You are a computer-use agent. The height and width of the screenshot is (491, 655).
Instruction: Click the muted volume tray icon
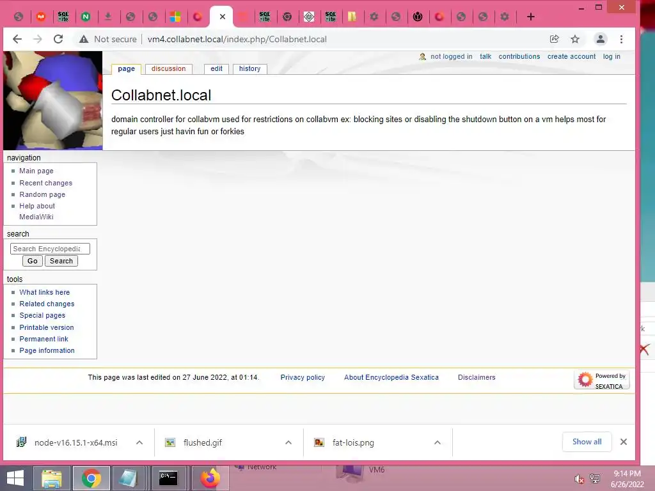pyautogui.click(x=579, y=479)
